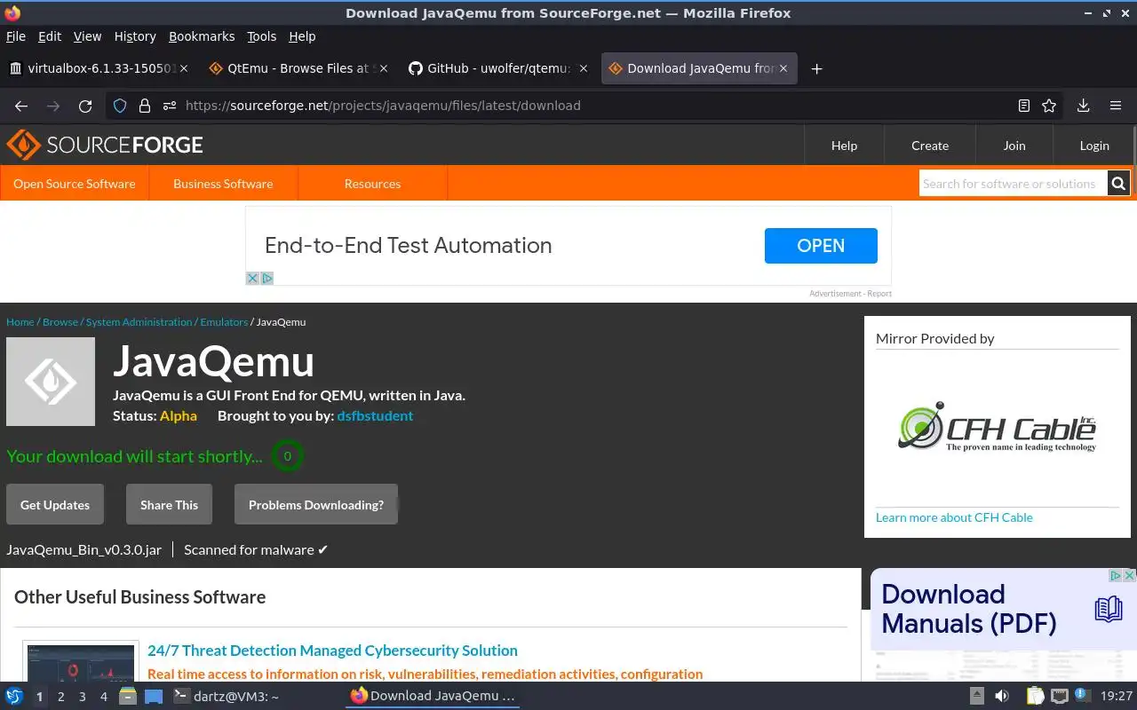Open the View menu

(x=87, y=36)
